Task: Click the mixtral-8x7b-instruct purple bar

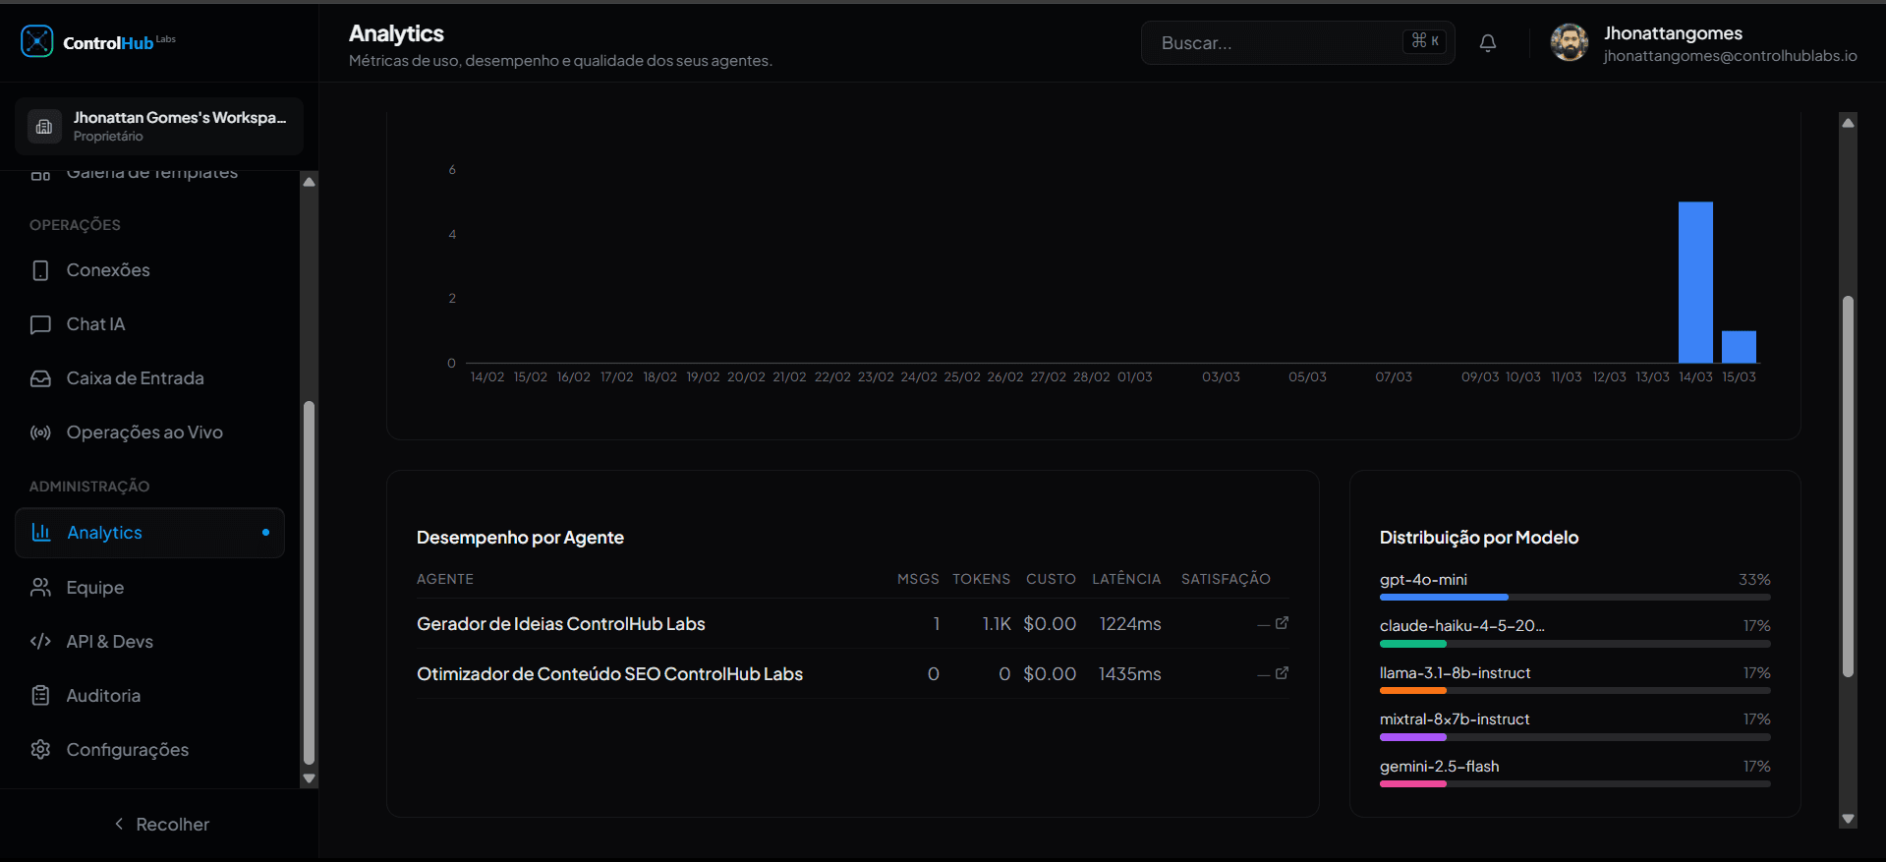Action: (1413, 737)
